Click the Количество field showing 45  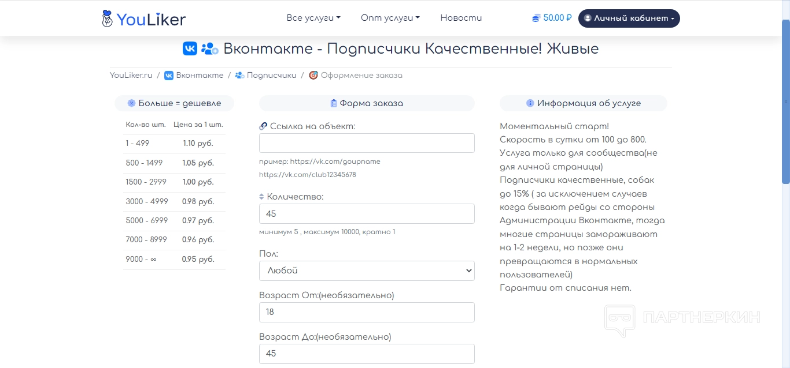coord(367,213)
